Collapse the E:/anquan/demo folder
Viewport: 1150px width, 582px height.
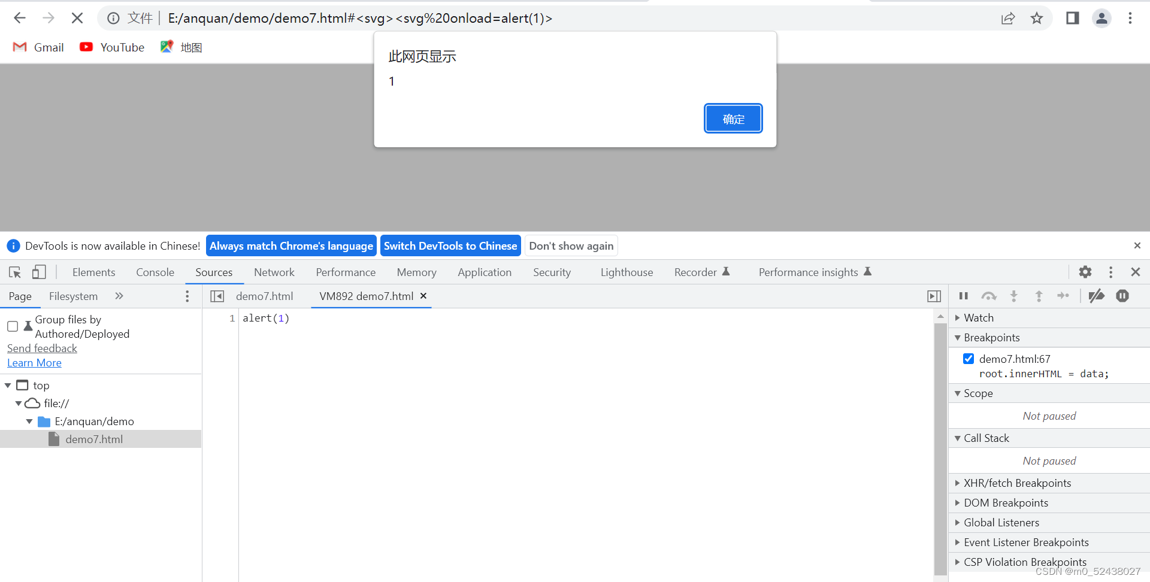coord(29,422)
